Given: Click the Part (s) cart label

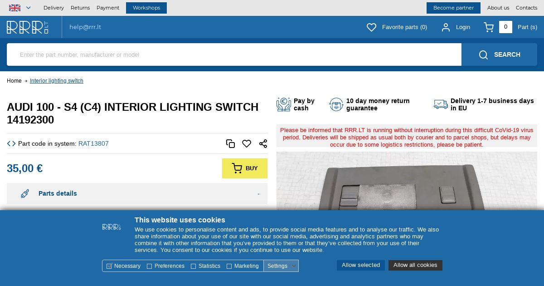Looking at the screenshot, I should [x=527, y=27].
